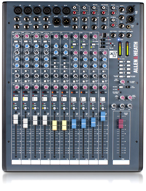Click the left channel level meter
This screenshot has height=191, width=146.
pyautogui.click(x=120, y=49)
